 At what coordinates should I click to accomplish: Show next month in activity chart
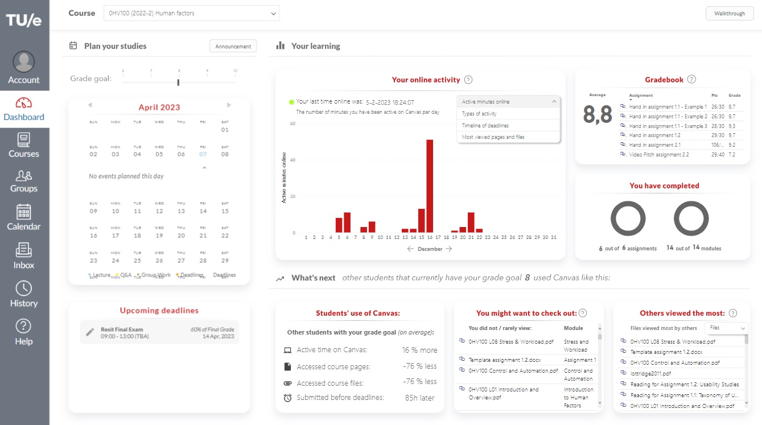[449, 249]
